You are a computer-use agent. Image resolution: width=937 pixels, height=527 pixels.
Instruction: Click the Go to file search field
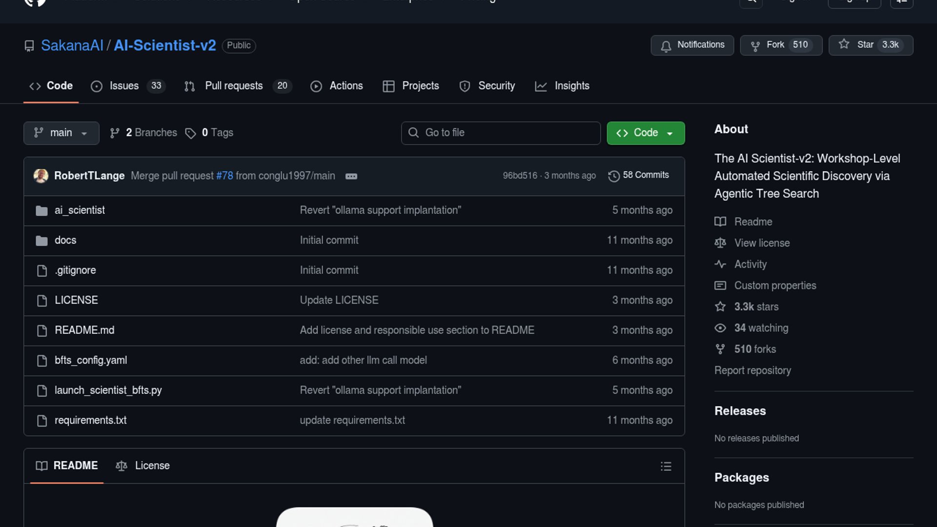(500, 133)
